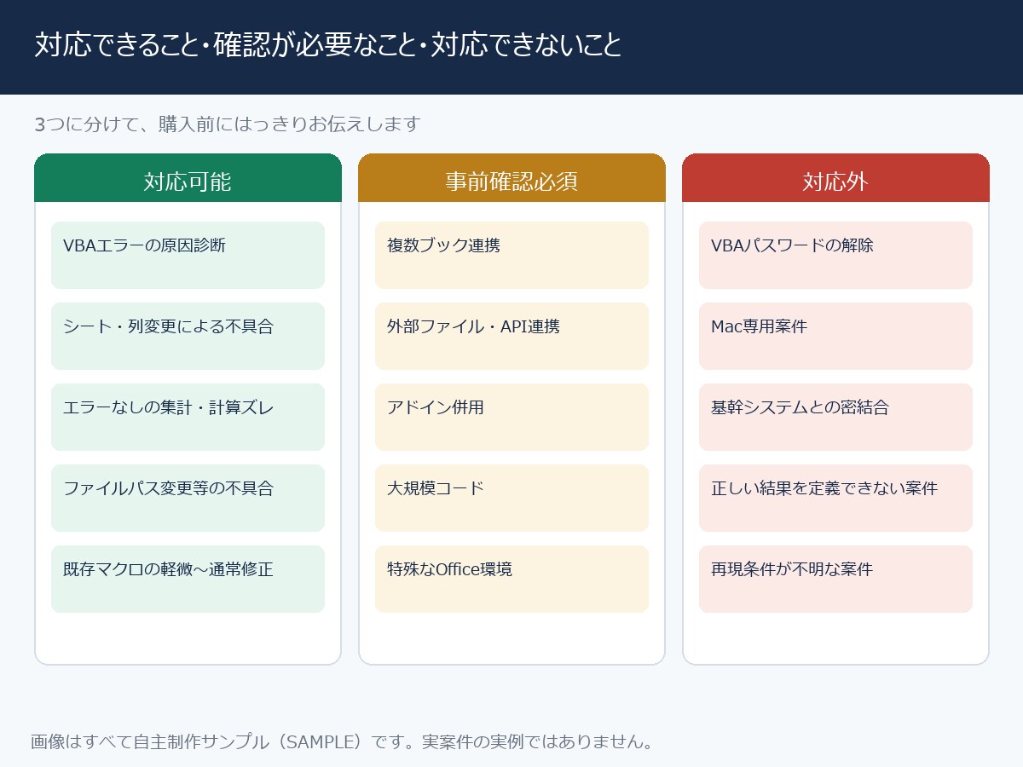This screenshot has height=767, width=1023.
Task: Click the footer note about 自主制作サンプル
Action: 342,741
